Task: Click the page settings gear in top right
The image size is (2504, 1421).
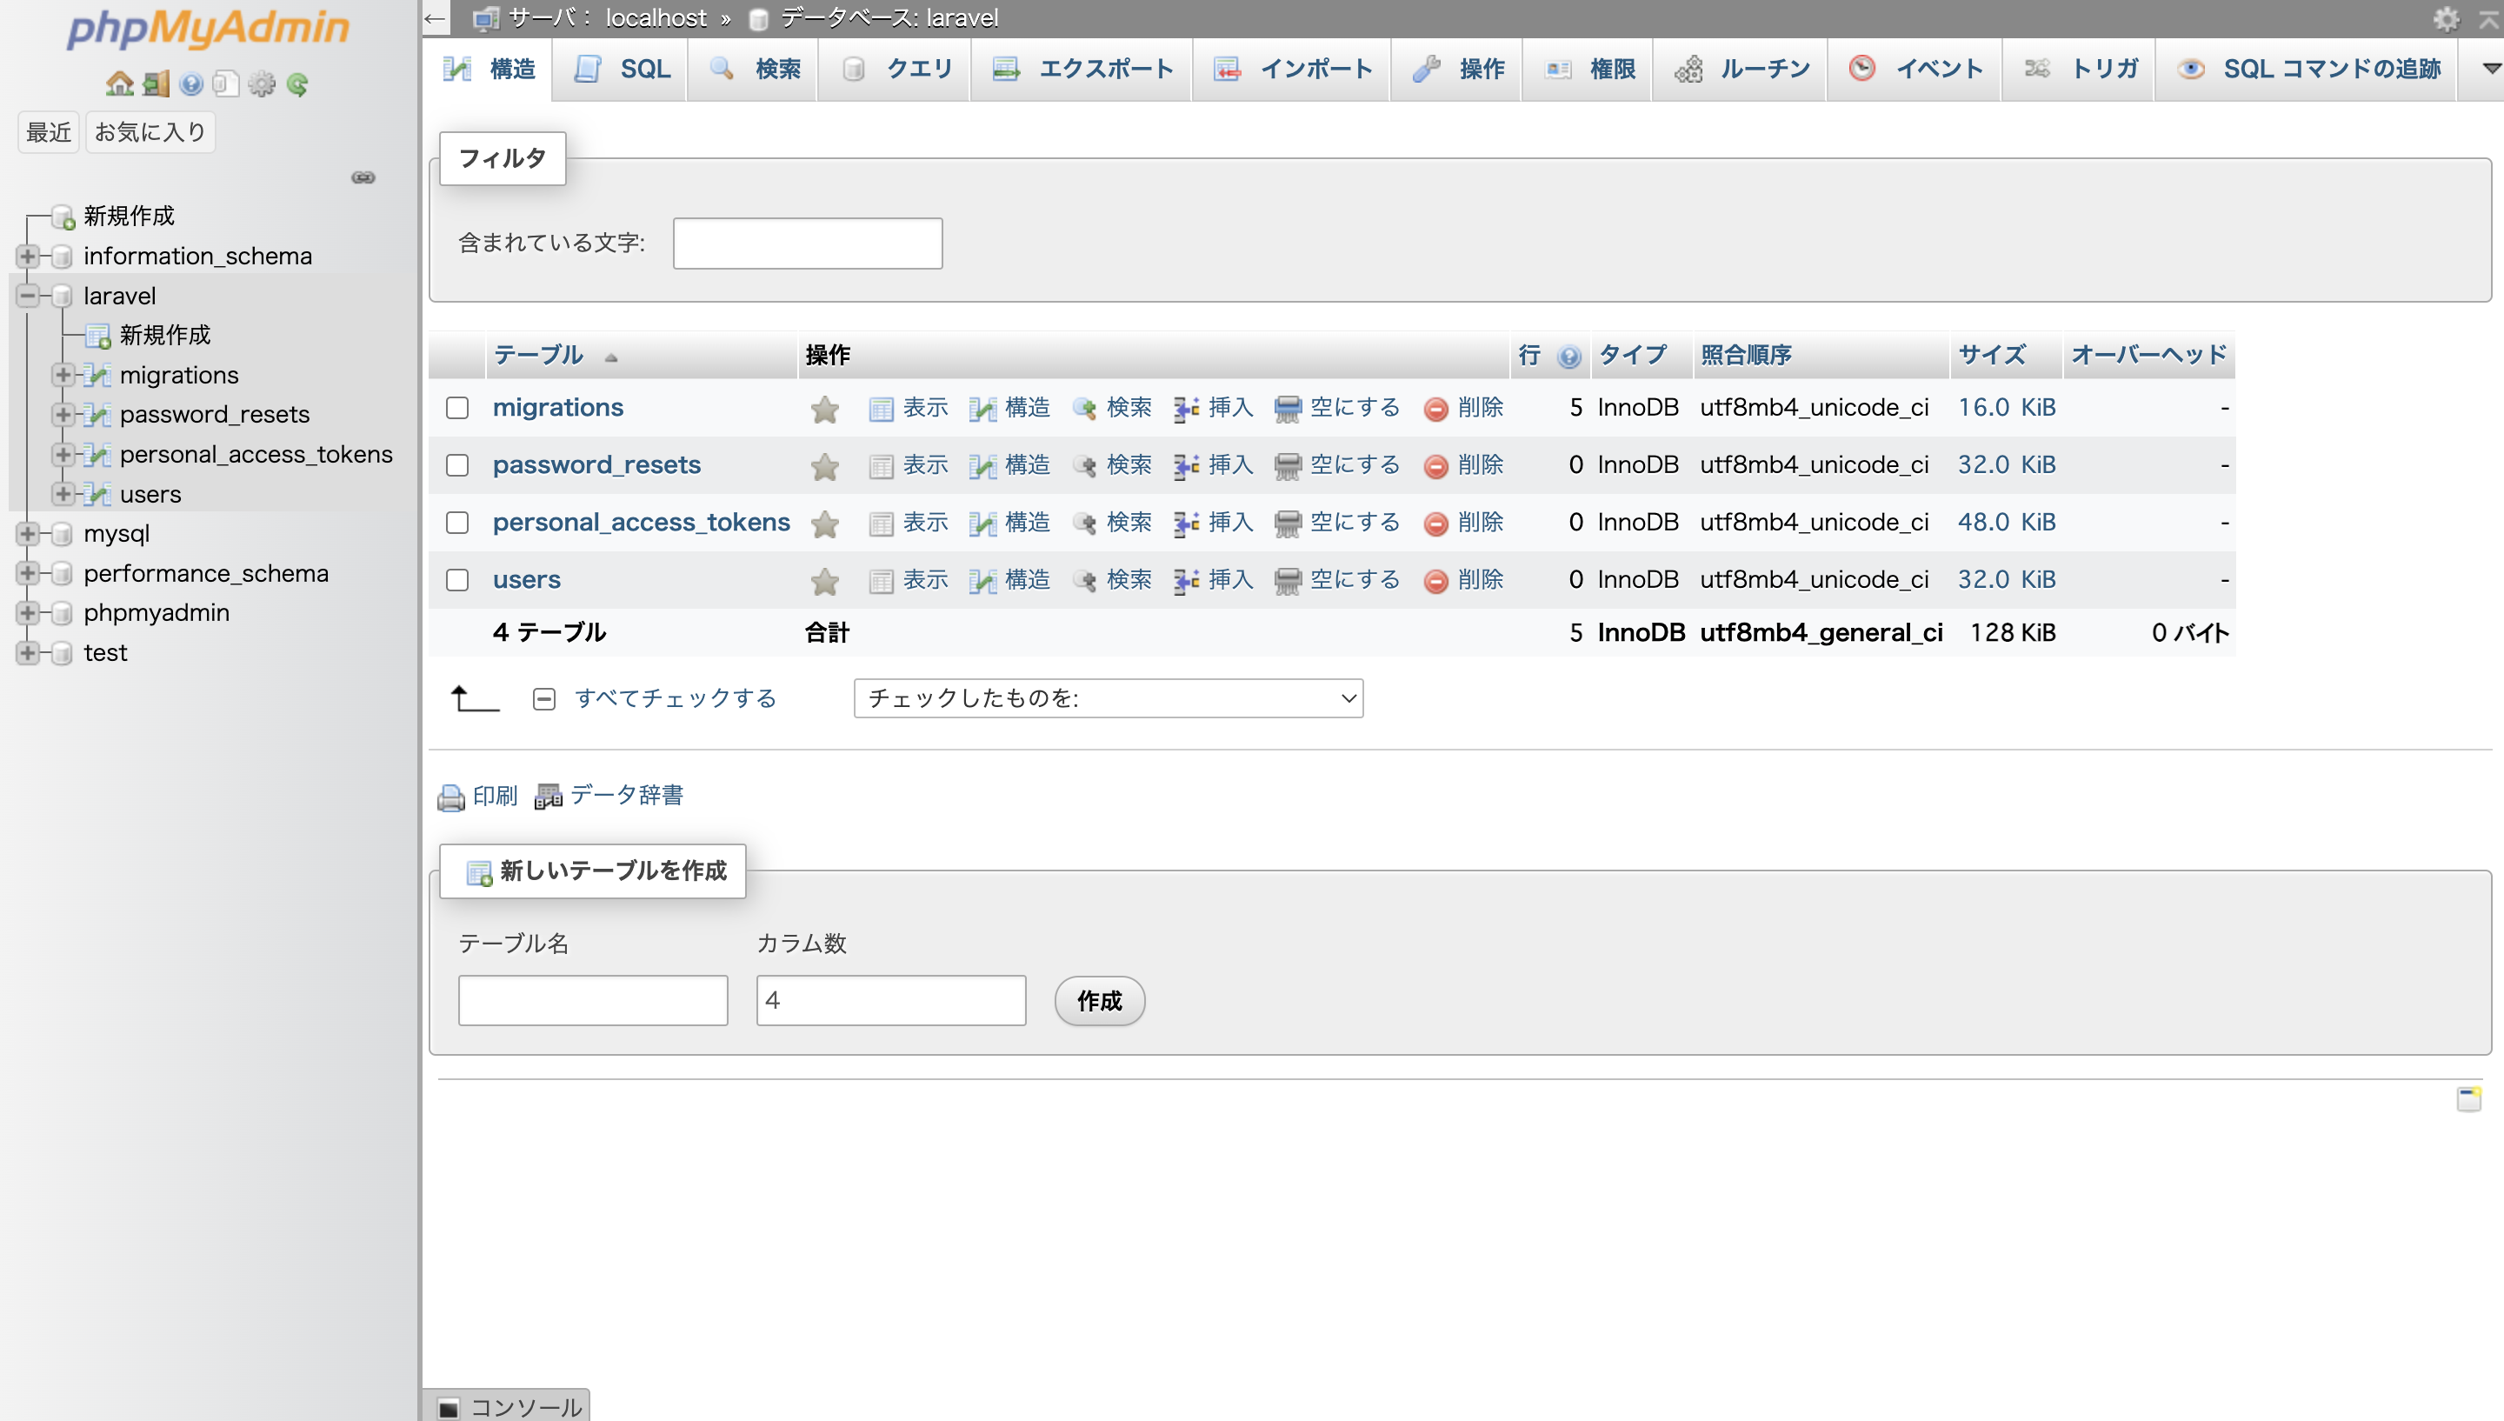Action: click(x=2447, y=17)
